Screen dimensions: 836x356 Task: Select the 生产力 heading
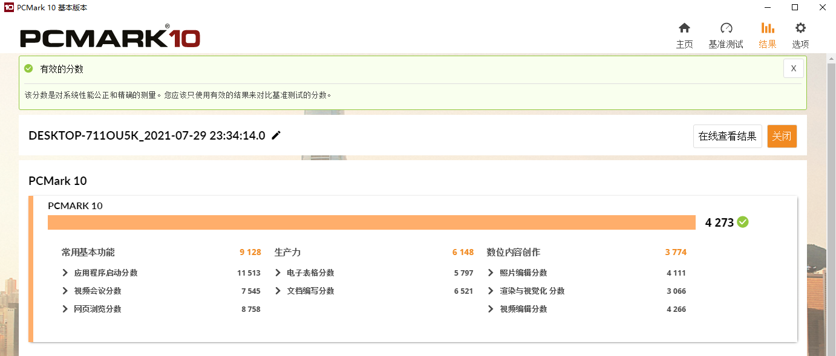(287, 252)
